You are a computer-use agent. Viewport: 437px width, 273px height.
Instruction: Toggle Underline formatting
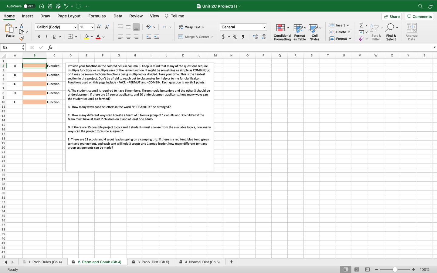pos(54,37)
